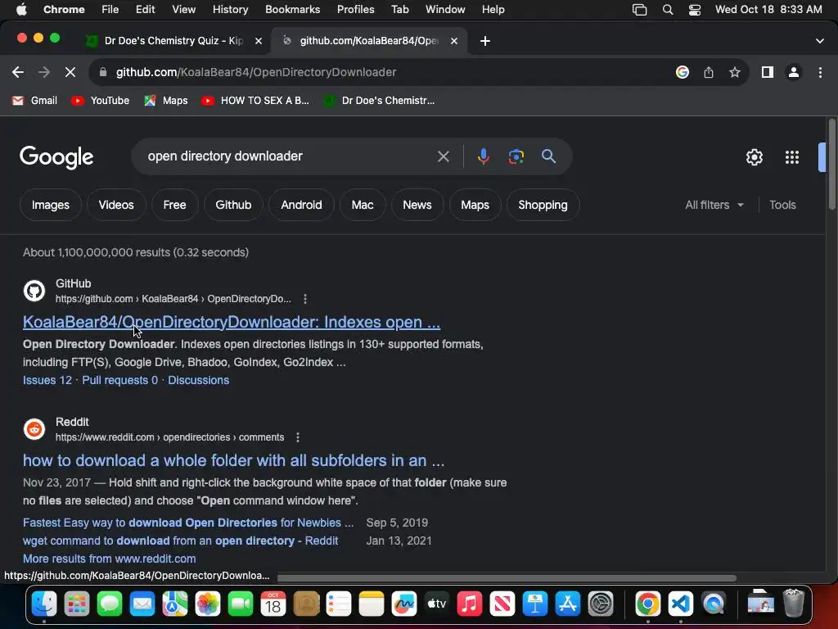
Task: Toggle the Chrome side panel
Action: (x=768, y=72)
